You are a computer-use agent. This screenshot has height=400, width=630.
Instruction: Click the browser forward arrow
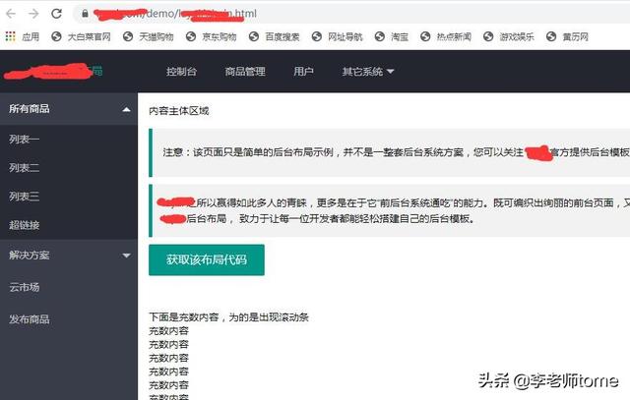[x=33, y=14]
